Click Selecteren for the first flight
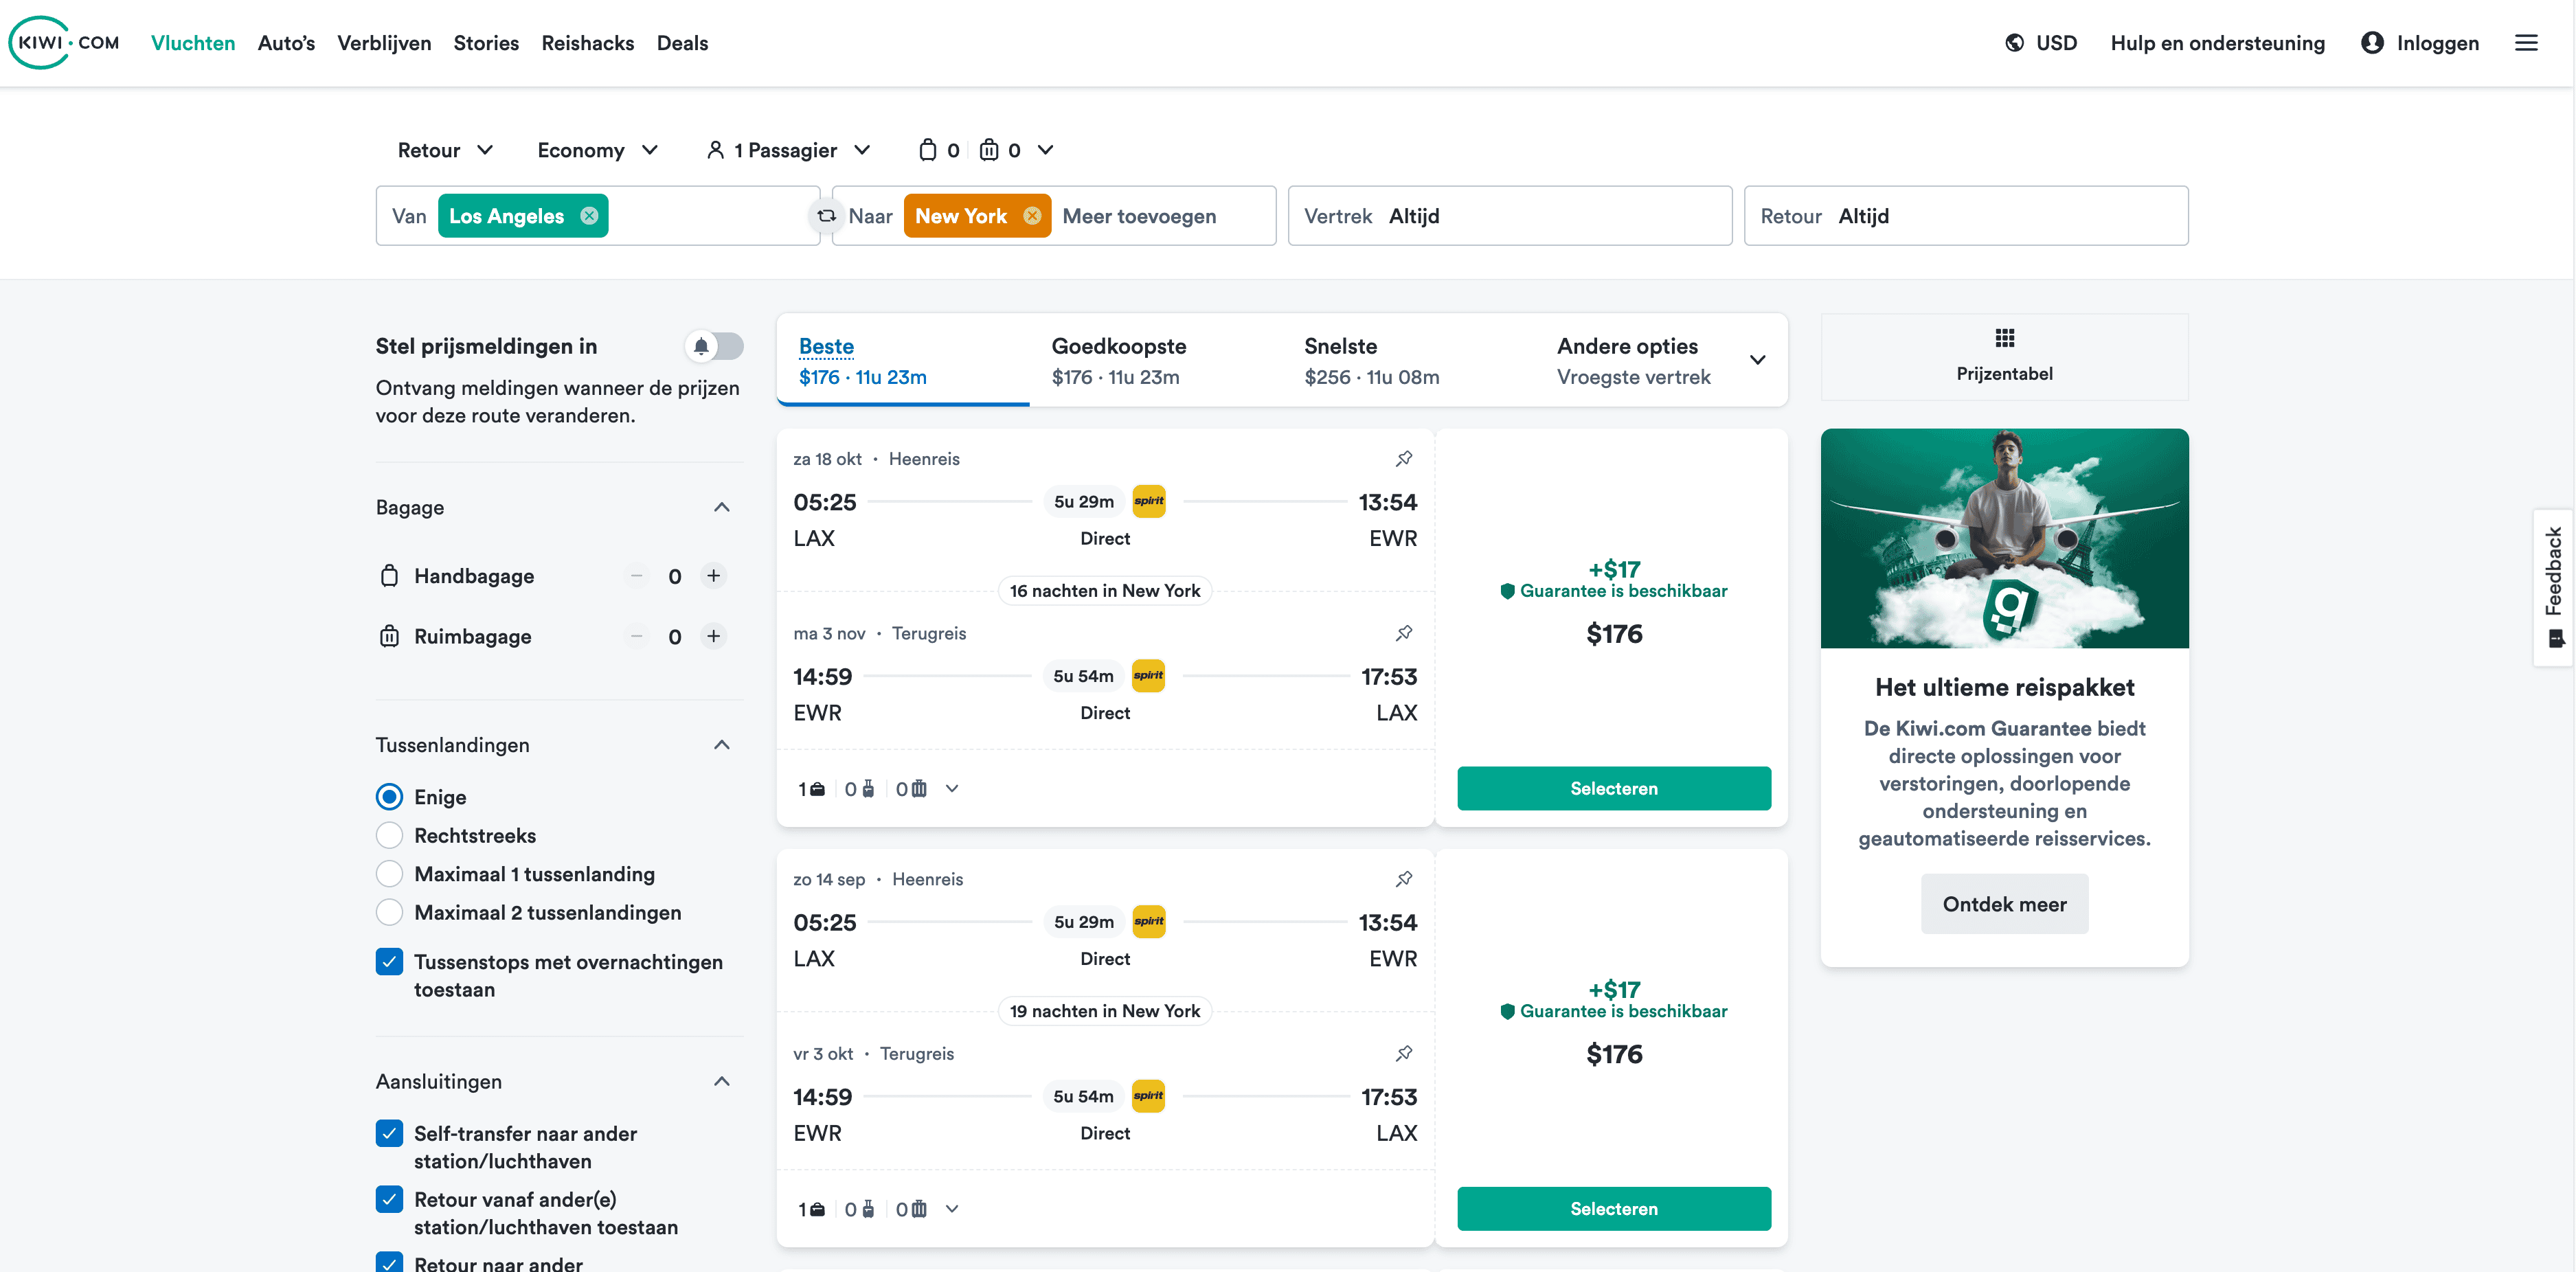The width and height of the screenshot is (2576, 1272). coord(1613,788)
